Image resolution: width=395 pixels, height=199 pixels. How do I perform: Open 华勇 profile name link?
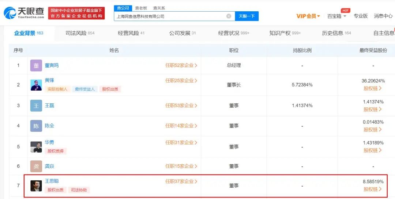(x=49, y=142)
